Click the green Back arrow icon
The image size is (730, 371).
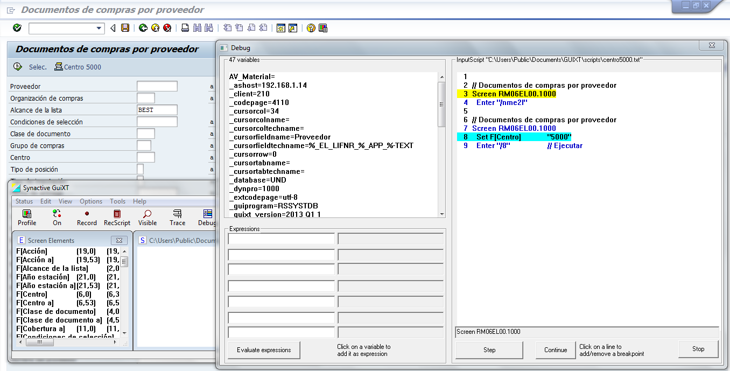click(143, 28)
